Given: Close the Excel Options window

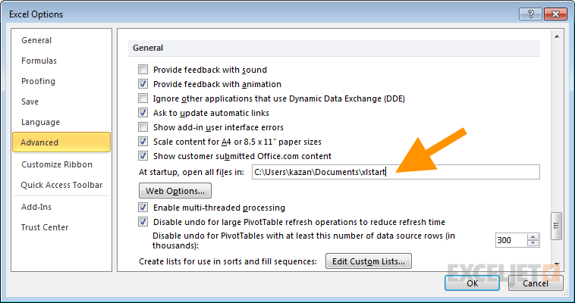Looking at the screenshot, I should pyautogui.click(x=555, y=14).
